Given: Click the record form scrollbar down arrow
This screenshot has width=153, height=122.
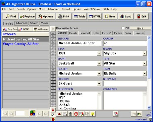Looking at the screenshot, I should click(149, 108).
